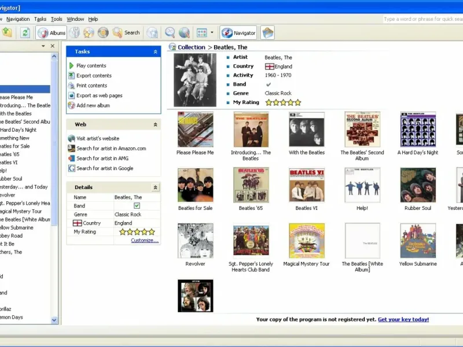Click the globe magnifier web search icon

pos(184,32)
